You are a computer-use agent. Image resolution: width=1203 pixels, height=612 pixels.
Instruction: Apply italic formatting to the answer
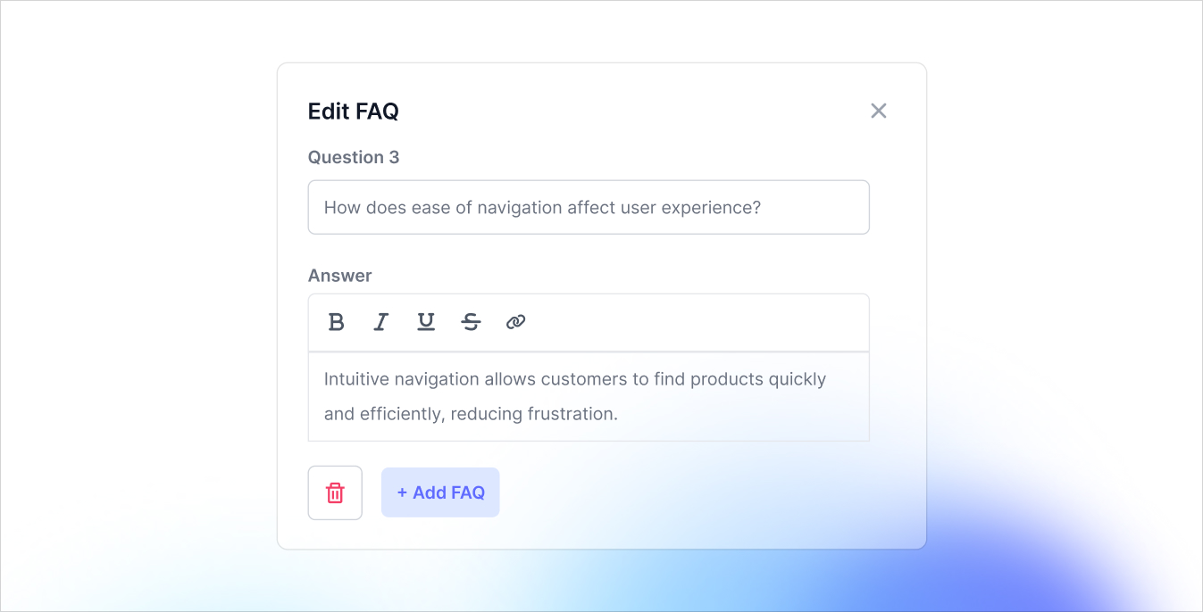[381, 322]
